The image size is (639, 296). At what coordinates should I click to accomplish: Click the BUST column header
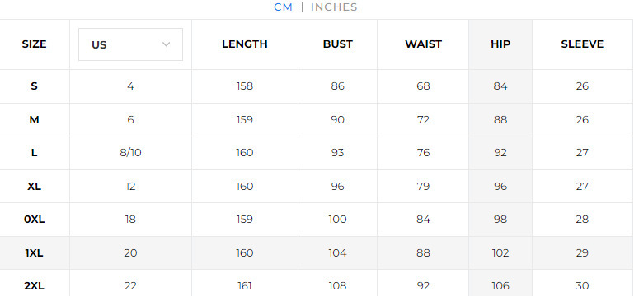[x=337, y=44]
